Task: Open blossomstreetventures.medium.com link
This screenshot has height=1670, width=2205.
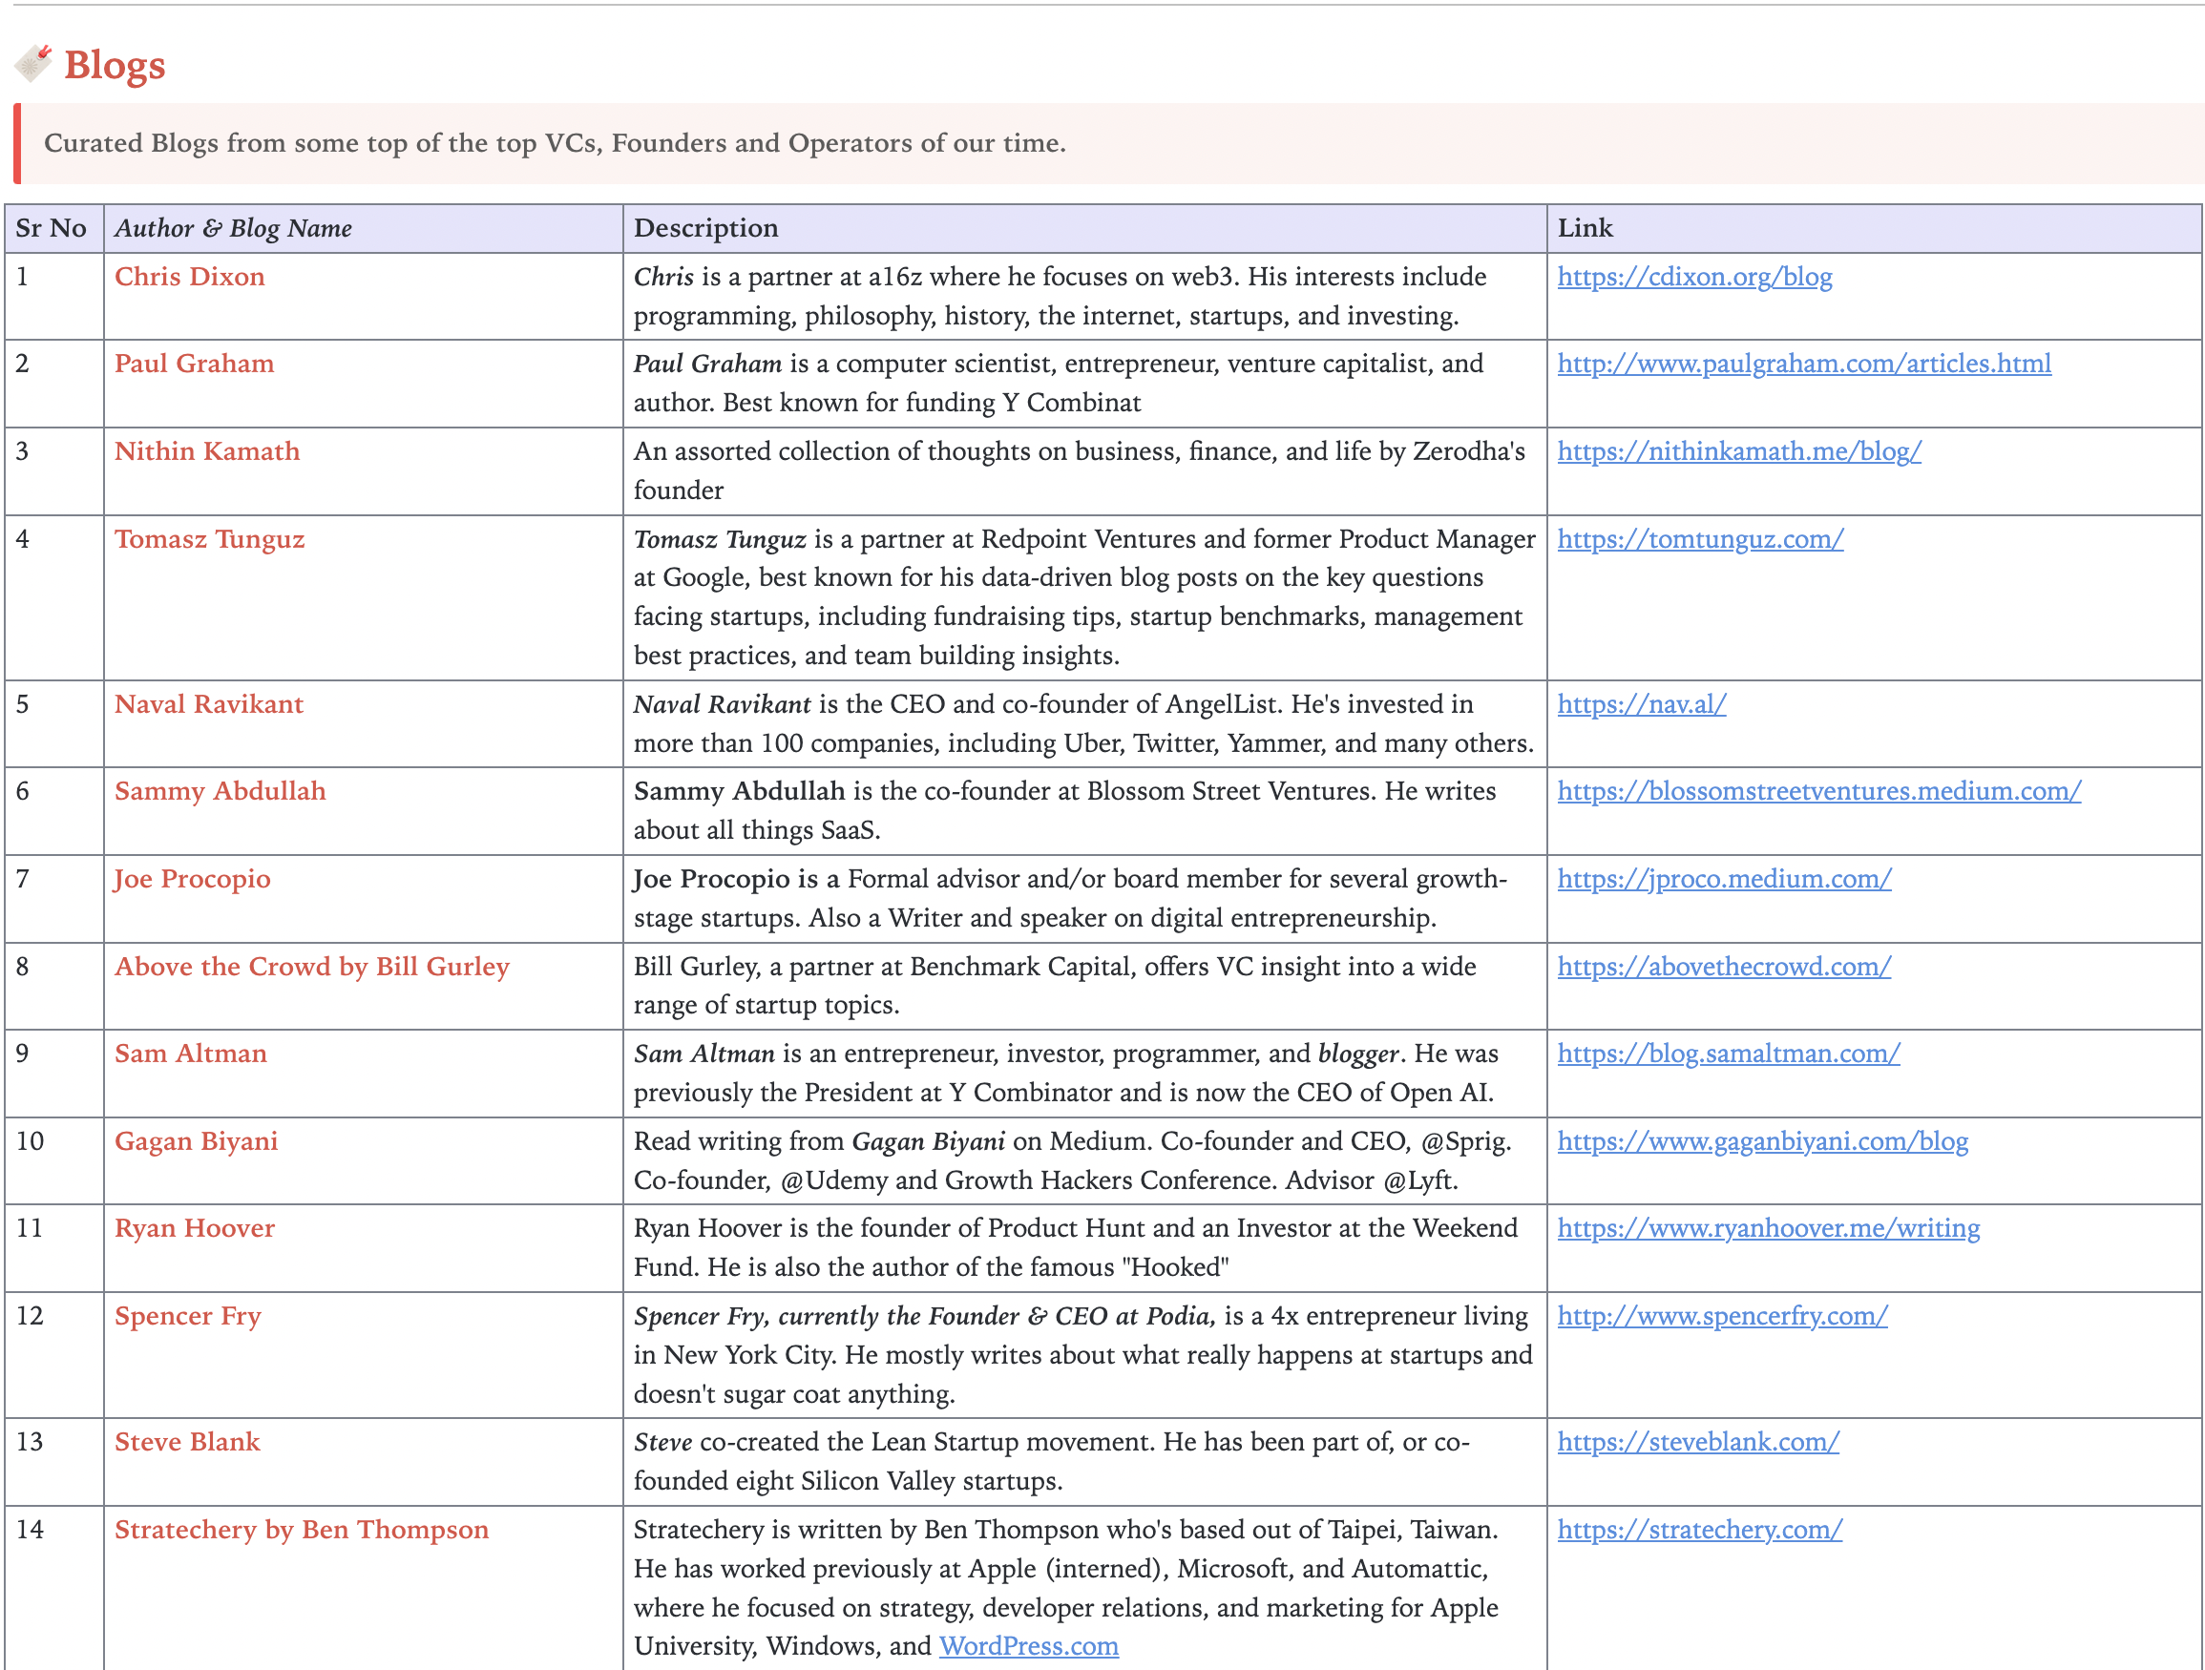Action: (x=1819, y=790)
